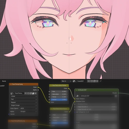Click Color input socket of upper Hue/Saturation/Value node
This screenshot has height=129, width=129.
[x=49, y=102]
